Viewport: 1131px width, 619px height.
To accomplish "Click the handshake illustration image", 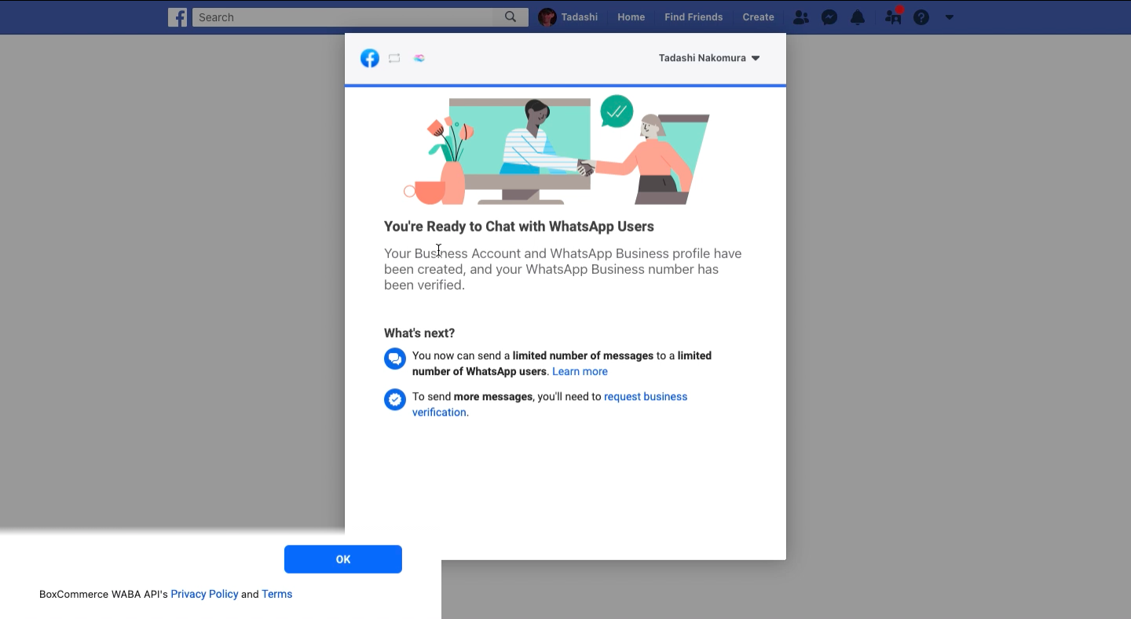I will point(556,151).
